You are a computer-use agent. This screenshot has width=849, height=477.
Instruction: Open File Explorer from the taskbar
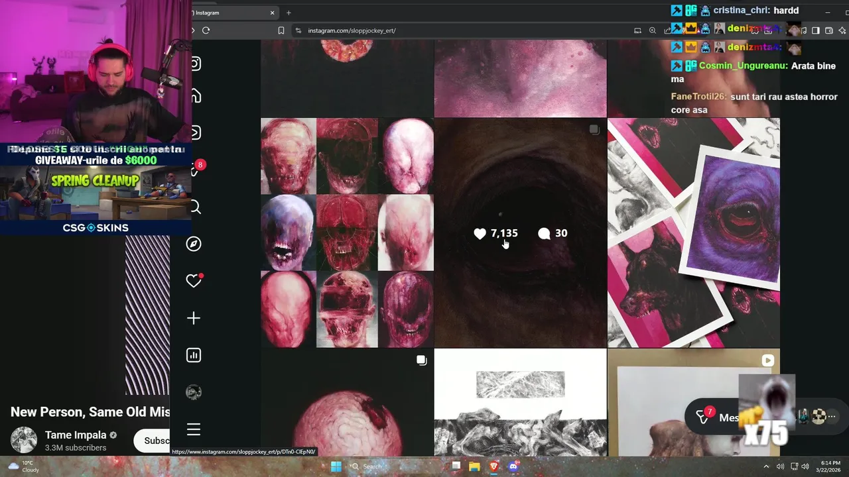(x=474, y=466)
